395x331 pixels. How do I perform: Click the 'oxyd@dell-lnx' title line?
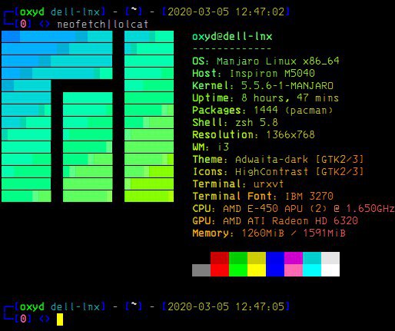pyautogui.click(x=232, y=37)
